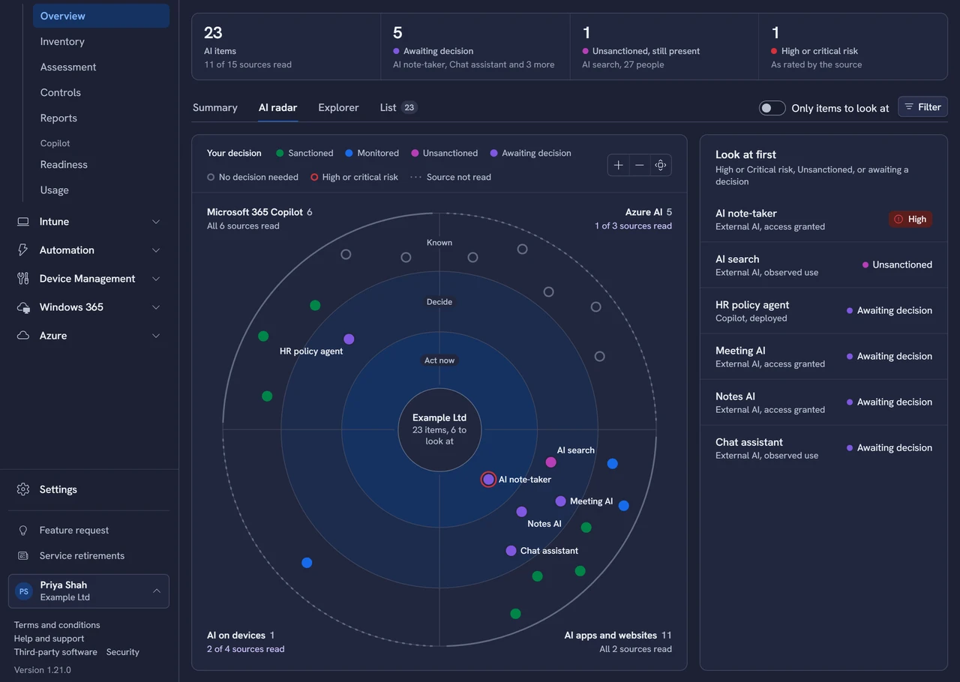Open the Terms and conditions link
This screenshot has height=682, width=960.
tap(57, 625)
